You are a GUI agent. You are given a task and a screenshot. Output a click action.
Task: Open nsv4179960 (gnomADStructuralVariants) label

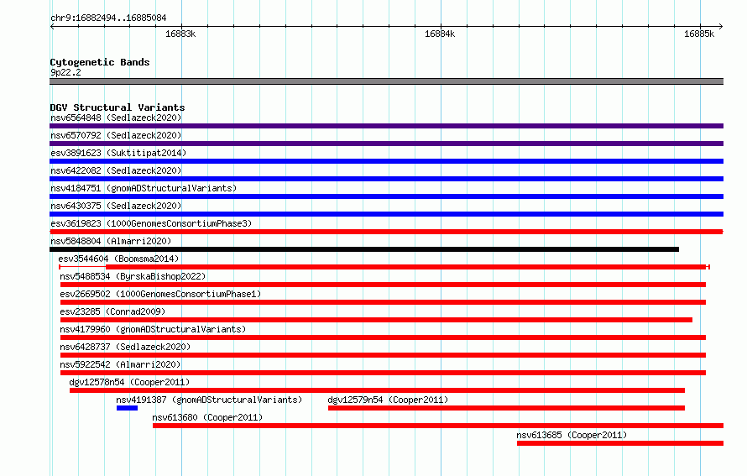click(x=153, y=329)
